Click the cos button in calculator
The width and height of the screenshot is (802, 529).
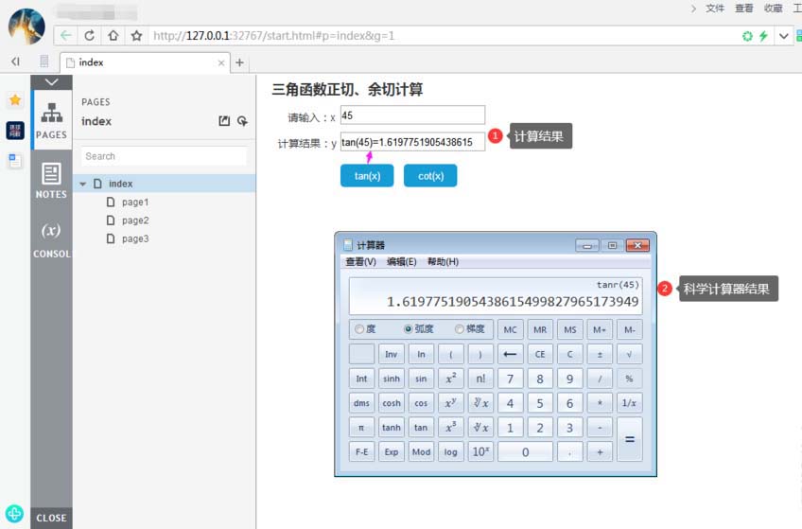click(x=421, y=403)
